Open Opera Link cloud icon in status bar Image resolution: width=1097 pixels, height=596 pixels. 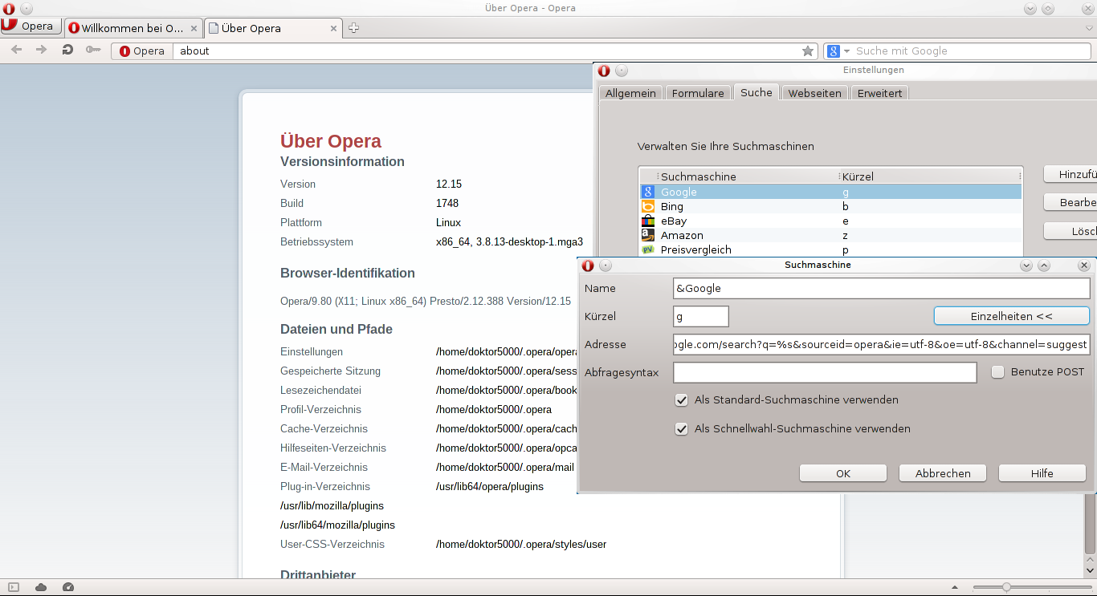(41, 587)
